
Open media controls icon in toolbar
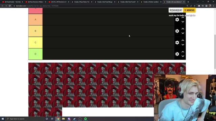pyautogui.click(x=202, y=6)
